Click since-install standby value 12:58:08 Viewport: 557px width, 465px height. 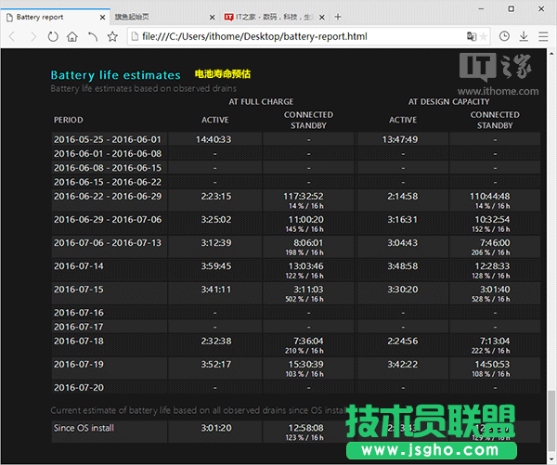click(x=305, y=428)
